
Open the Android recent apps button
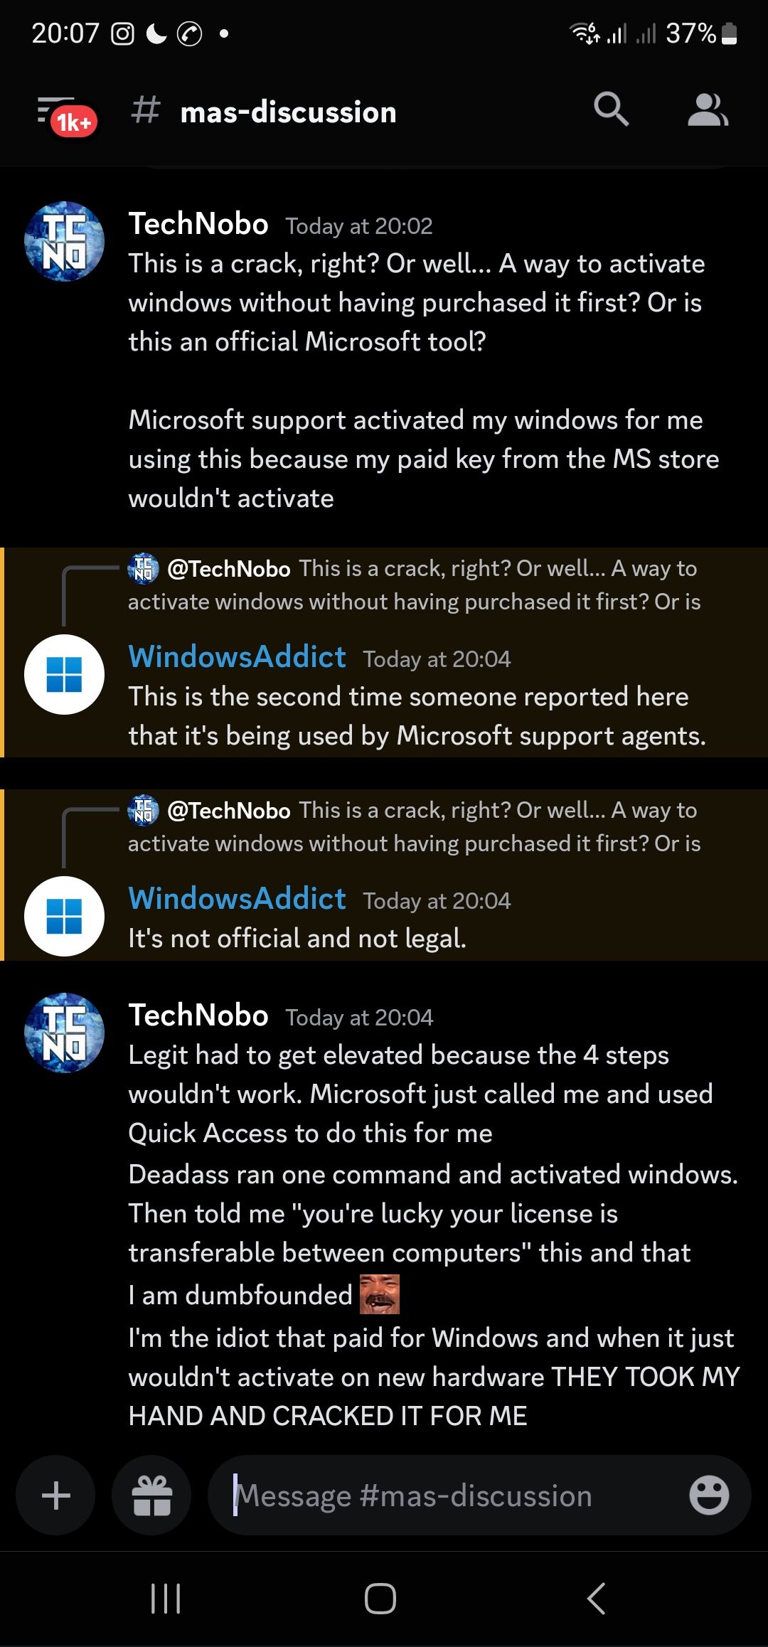(166, 1599)
